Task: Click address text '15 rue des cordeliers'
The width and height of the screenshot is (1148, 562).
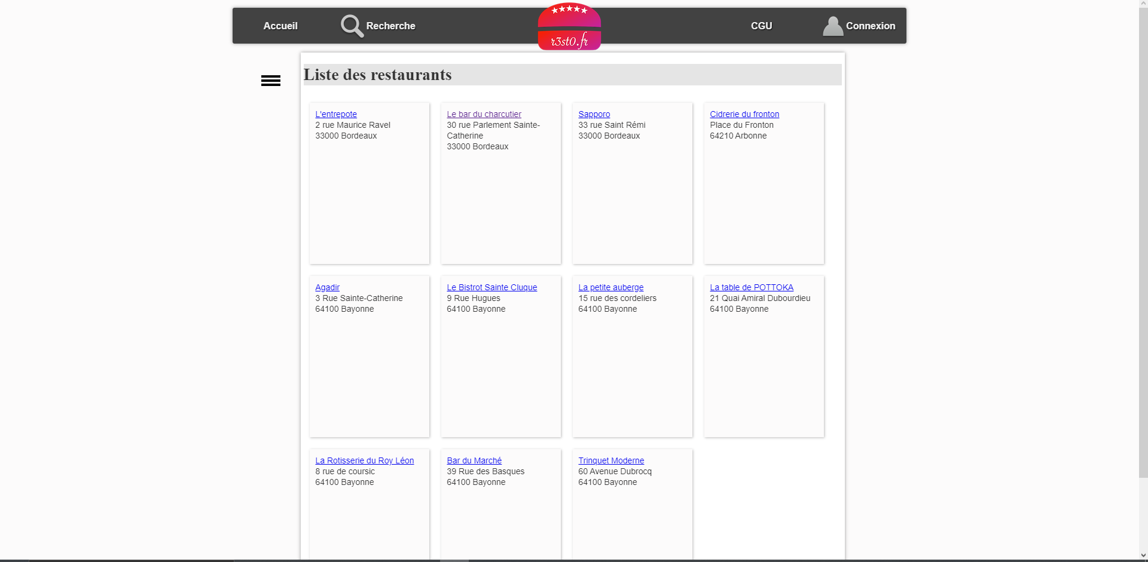Action: tap(617, 298)
